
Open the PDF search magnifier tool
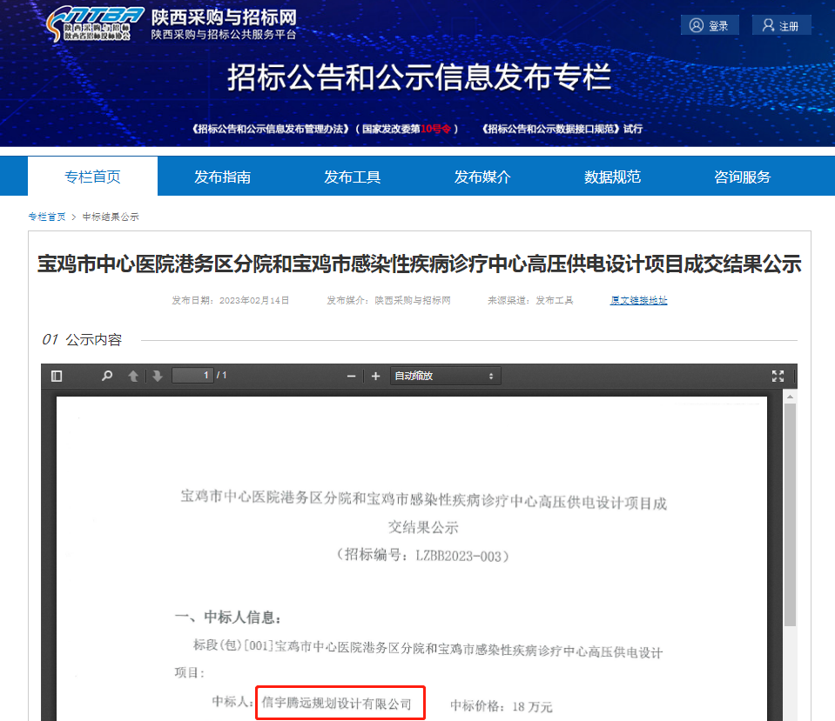point(106,376)
